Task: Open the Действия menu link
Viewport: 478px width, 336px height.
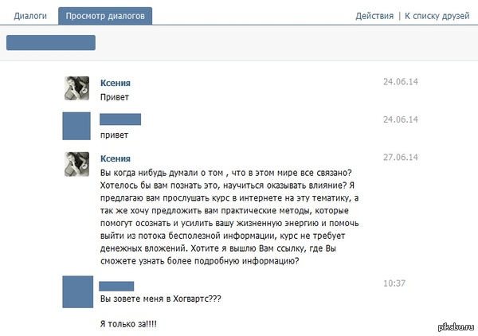Action: click(x=374, y=16)
